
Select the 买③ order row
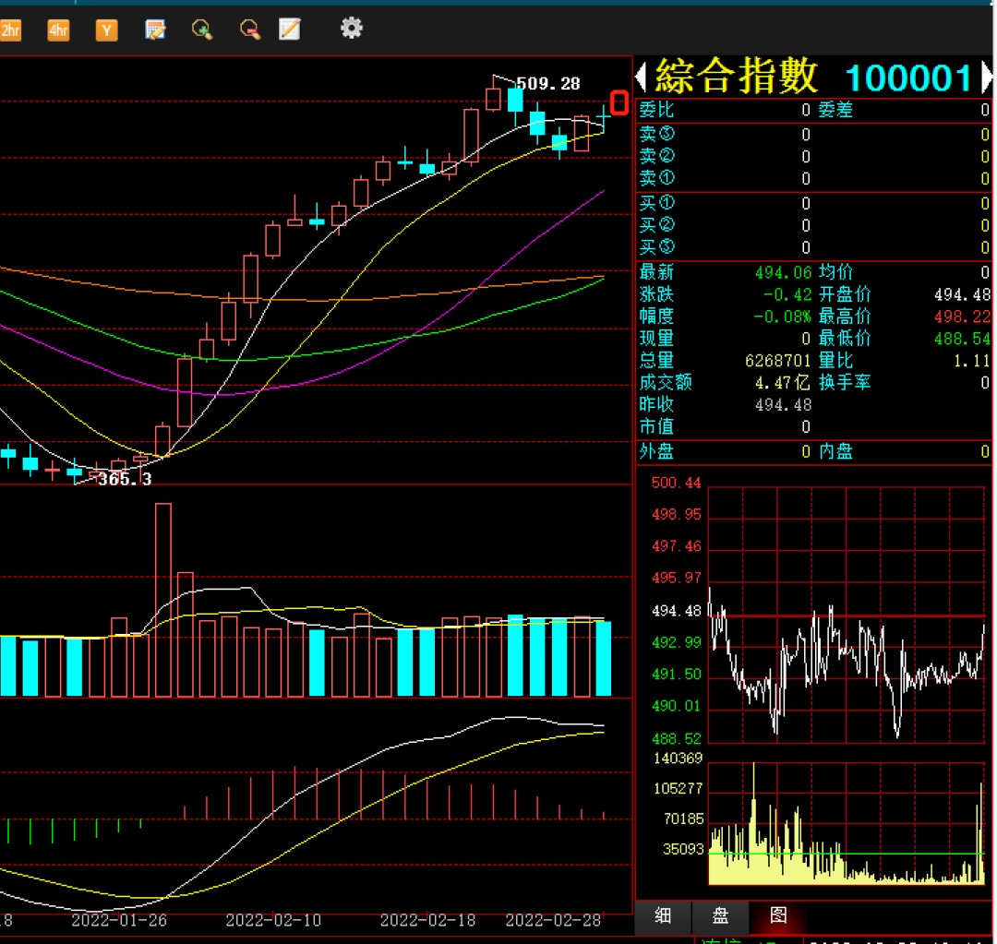click(814, 247)
